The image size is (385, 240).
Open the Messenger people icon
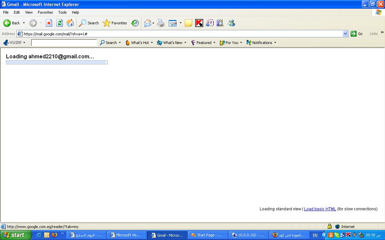coord(231,23)
